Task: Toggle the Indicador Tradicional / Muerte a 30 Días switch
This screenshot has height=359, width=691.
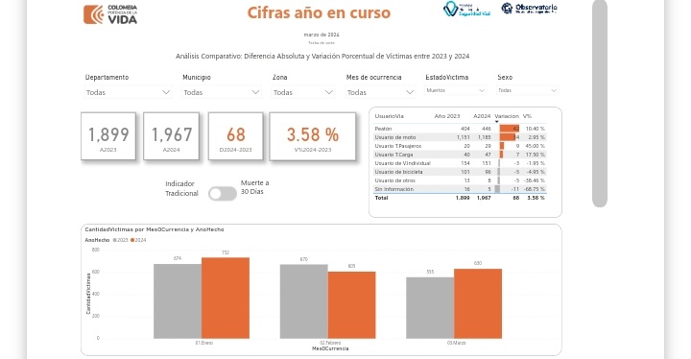Action: tap(223, 193)
